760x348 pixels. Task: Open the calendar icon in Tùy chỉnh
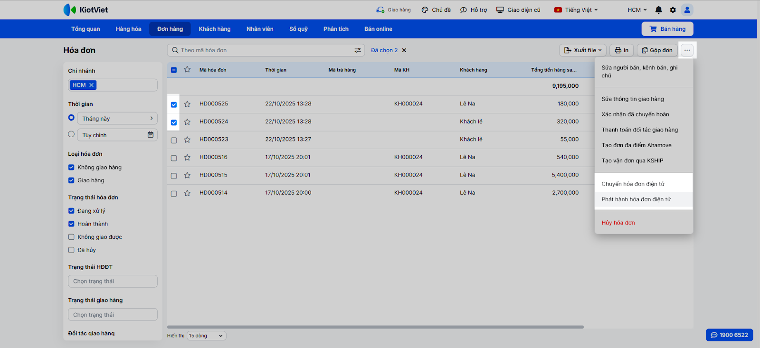(151, 135)
